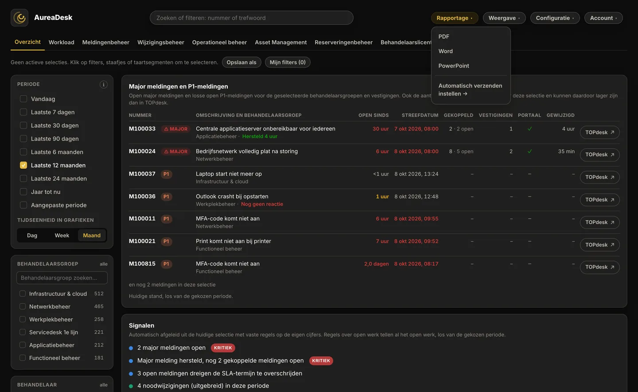Click Opslaan als button
The image size is (638, 392).
(241, 62)
